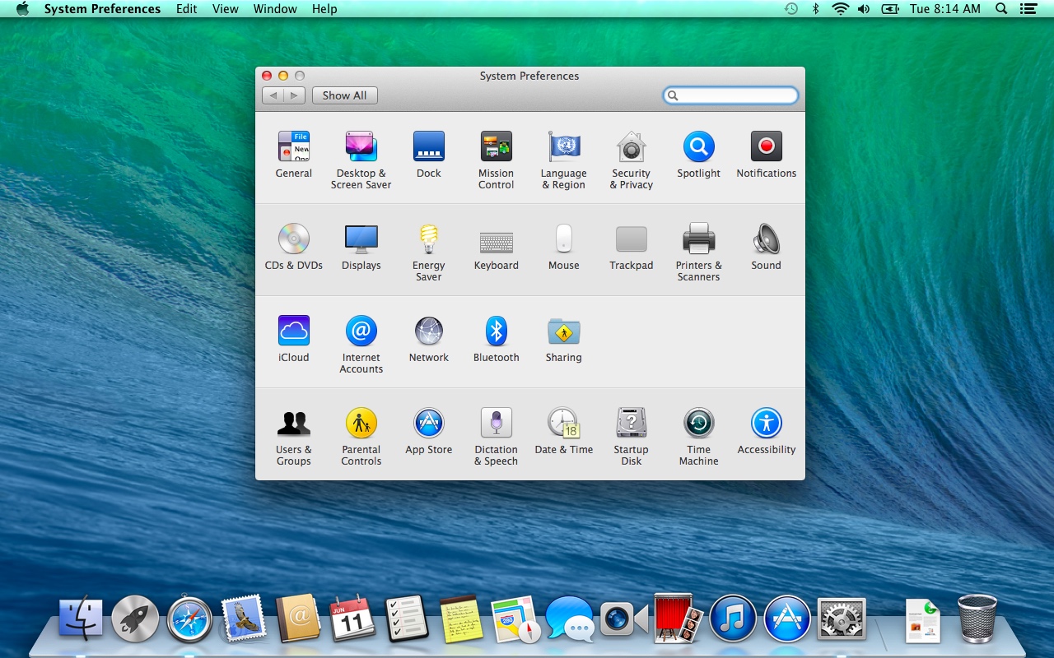
Task: Open Parental Controls preferences
Action: 361,437
